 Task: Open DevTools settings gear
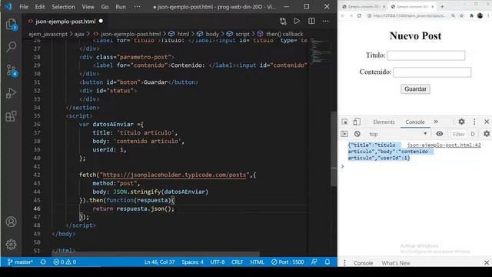coord(461,122)
